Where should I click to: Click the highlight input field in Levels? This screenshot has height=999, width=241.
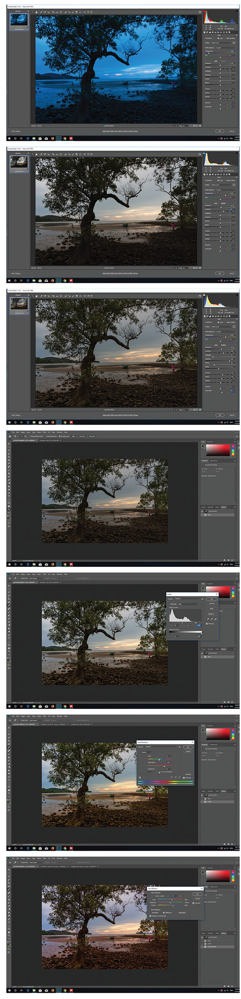pos(199,625)
